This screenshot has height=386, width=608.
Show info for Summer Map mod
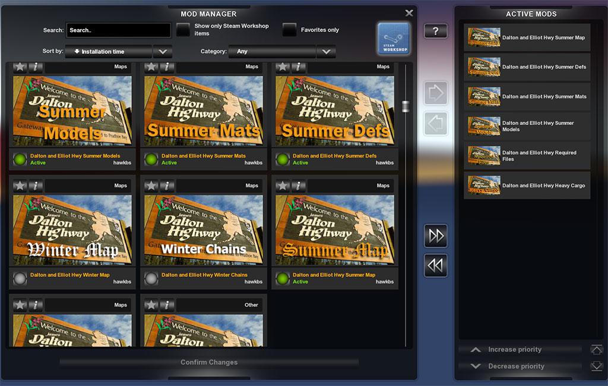click(298, 186)
